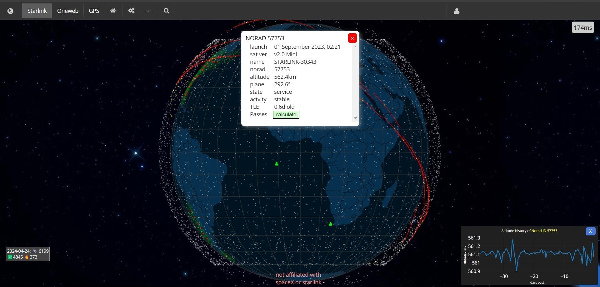
Task: Switch to the GPS tab
Action: pos(94,11)
